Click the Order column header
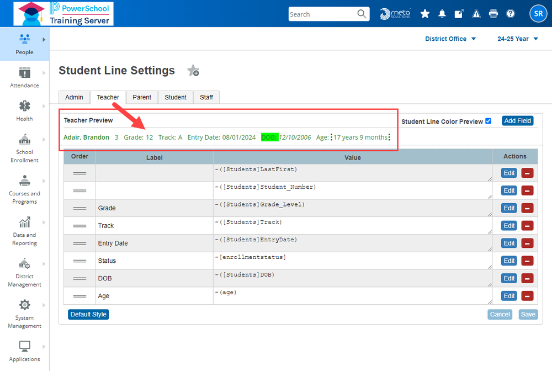This screenshot has width=552, height=371. [79, 156]
